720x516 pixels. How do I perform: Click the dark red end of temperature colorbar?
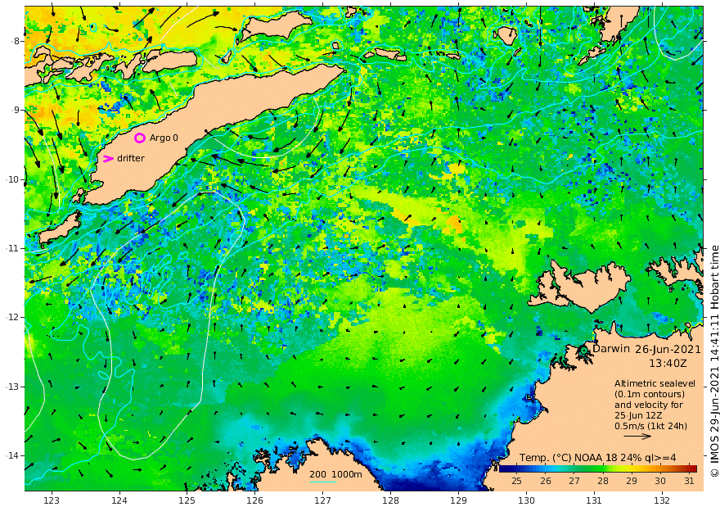[x=692, y=468]
